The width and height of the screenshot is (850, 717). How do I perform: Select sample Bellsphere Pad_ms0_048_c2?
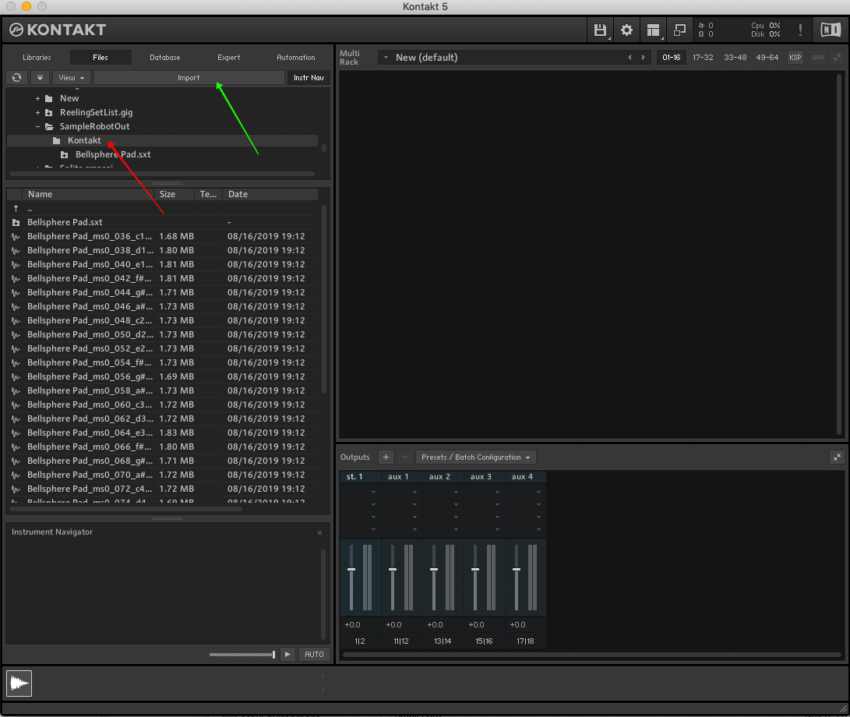tap(162, 320)
